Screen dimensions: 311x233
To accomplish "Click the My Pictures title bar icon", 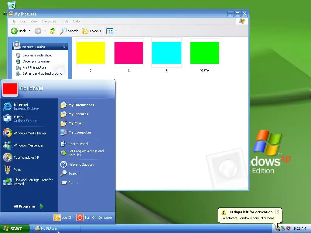I will (x=11, y=14).
